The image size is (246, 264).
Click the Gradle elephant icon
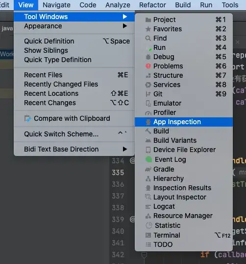coord(148,169)
